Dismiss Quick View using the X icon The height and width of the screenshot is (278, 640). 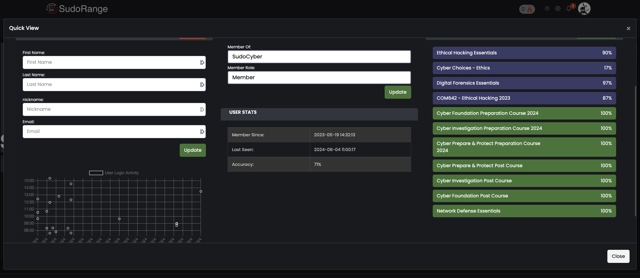pos(628,29)
